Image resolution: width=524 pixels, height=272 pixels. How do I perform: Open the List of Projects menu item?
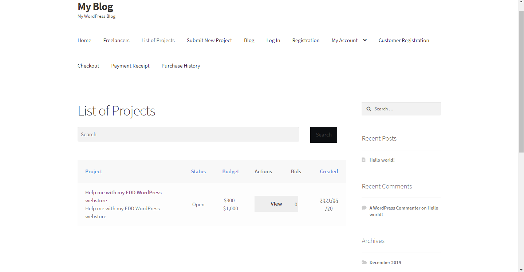[x=158, y=40]
